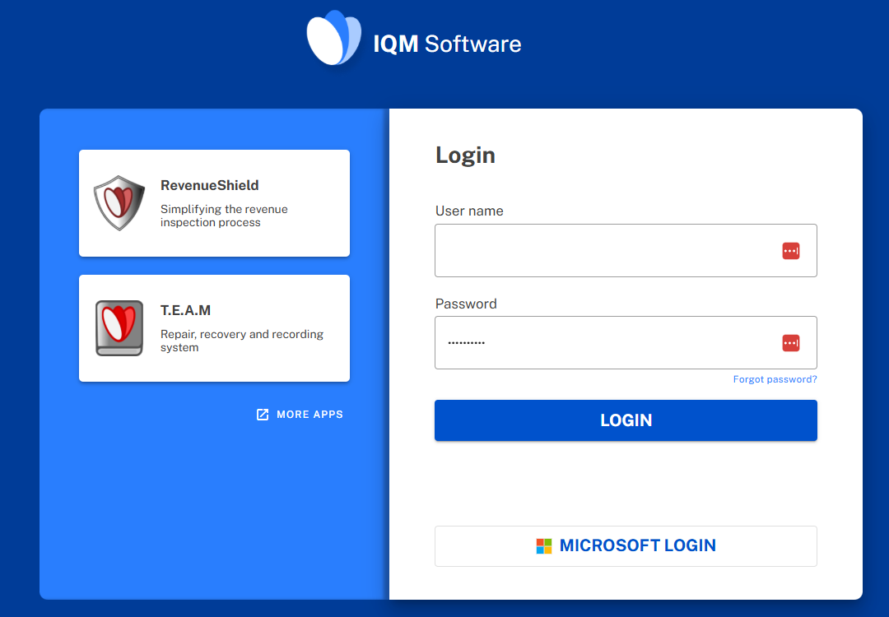The height and width of the screenshot is (617, 889).
Task: Click the "Password" field label
Action: pyautogui.click(x=466, y=304)
